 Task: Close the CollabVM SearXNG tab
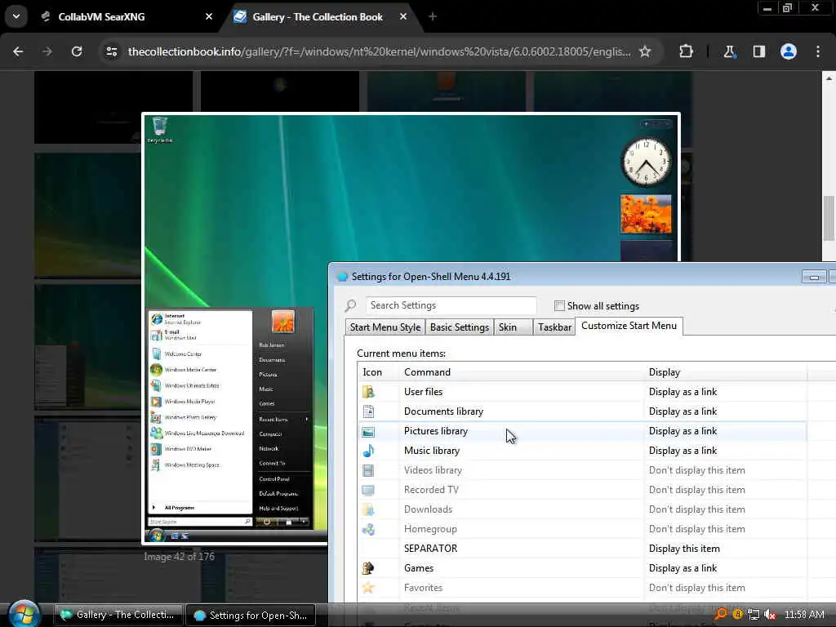(x=209, y=16)
